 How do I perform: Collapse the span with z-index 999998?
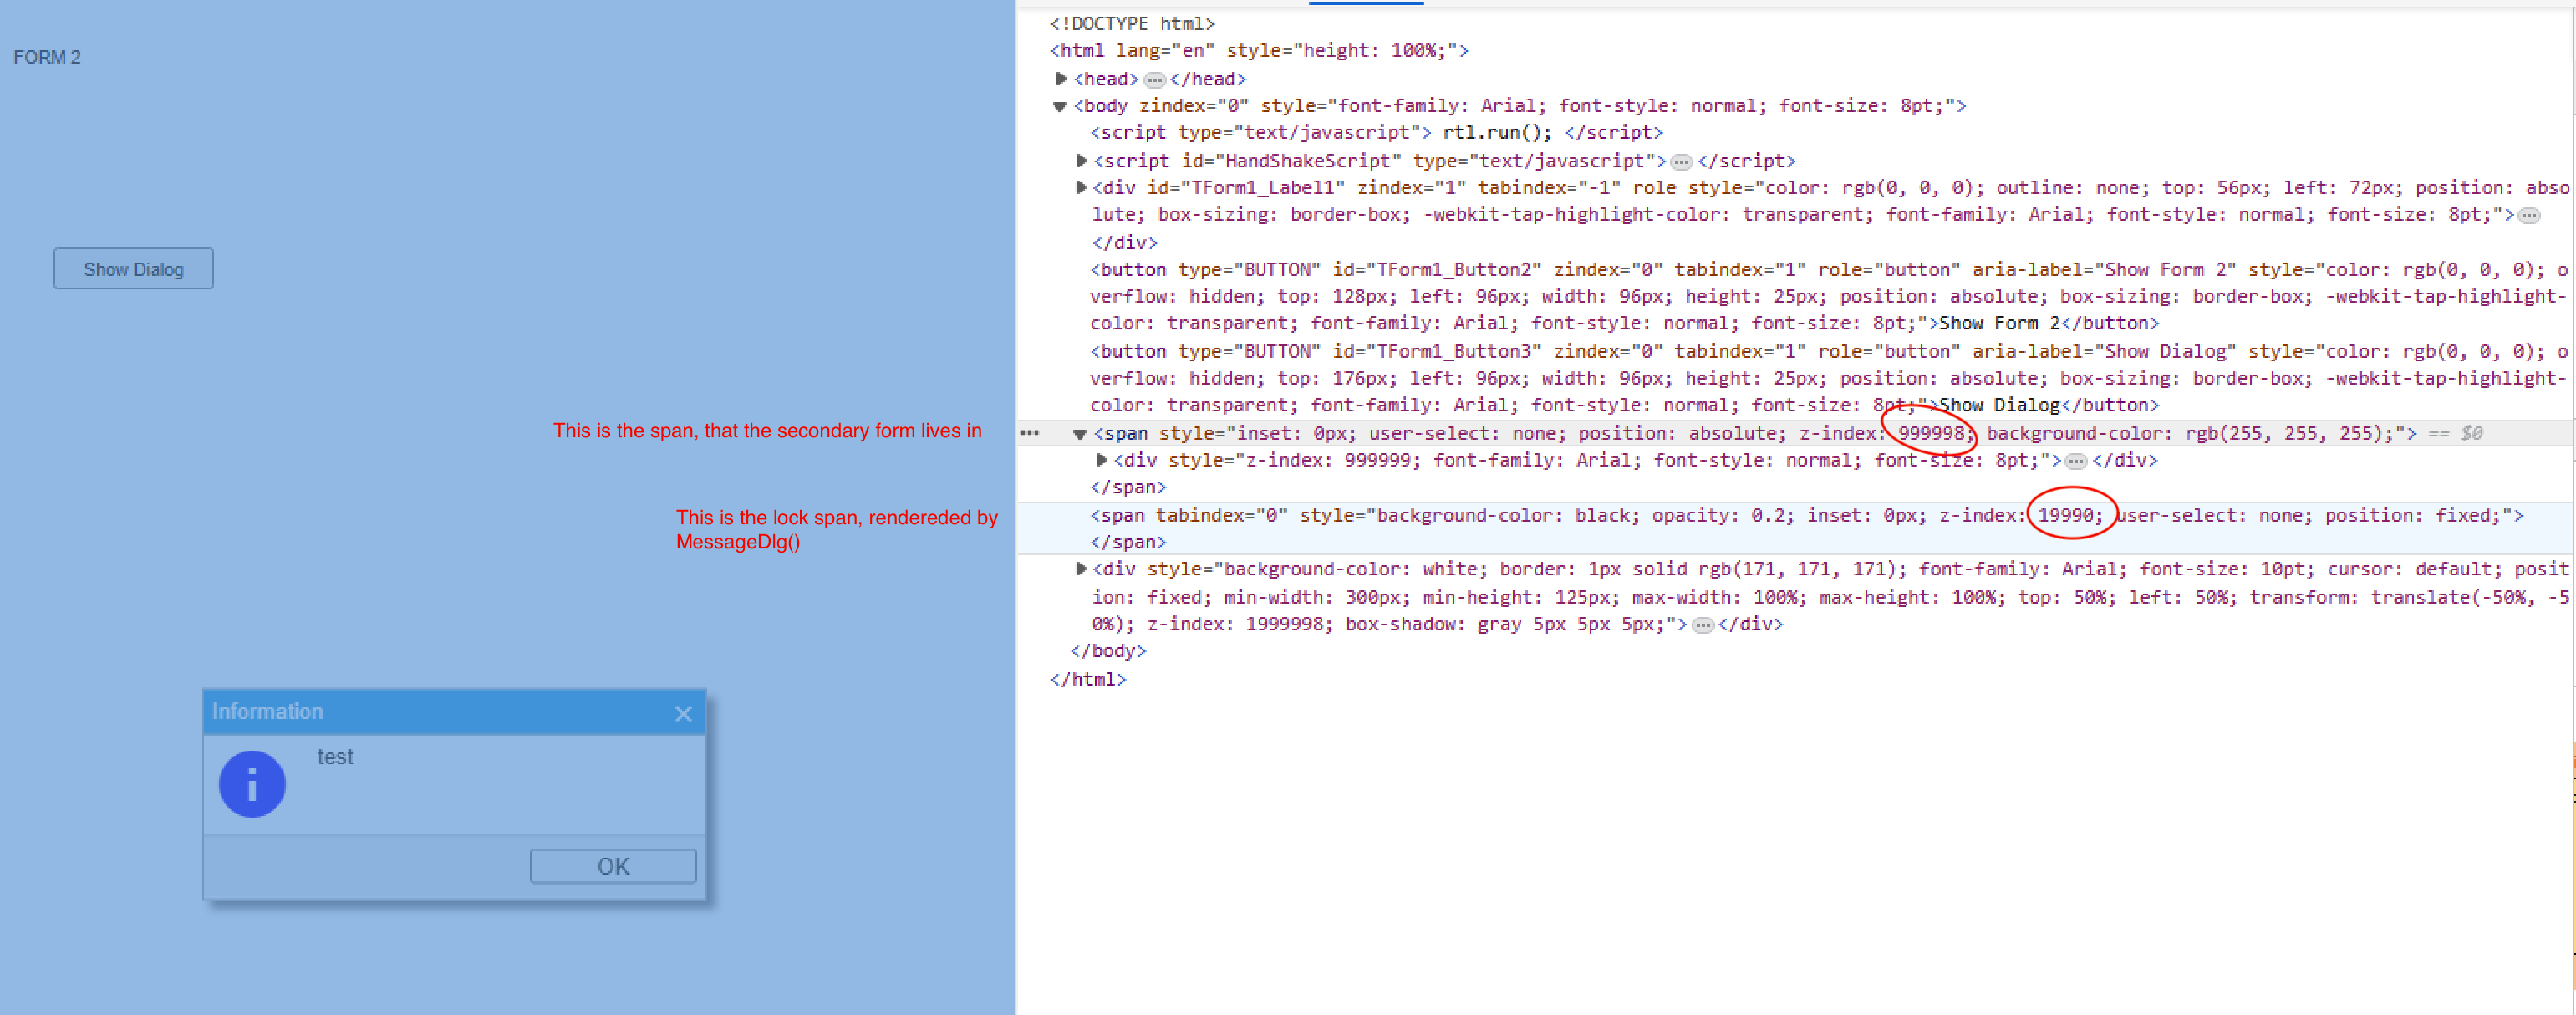pos(1080,434)
